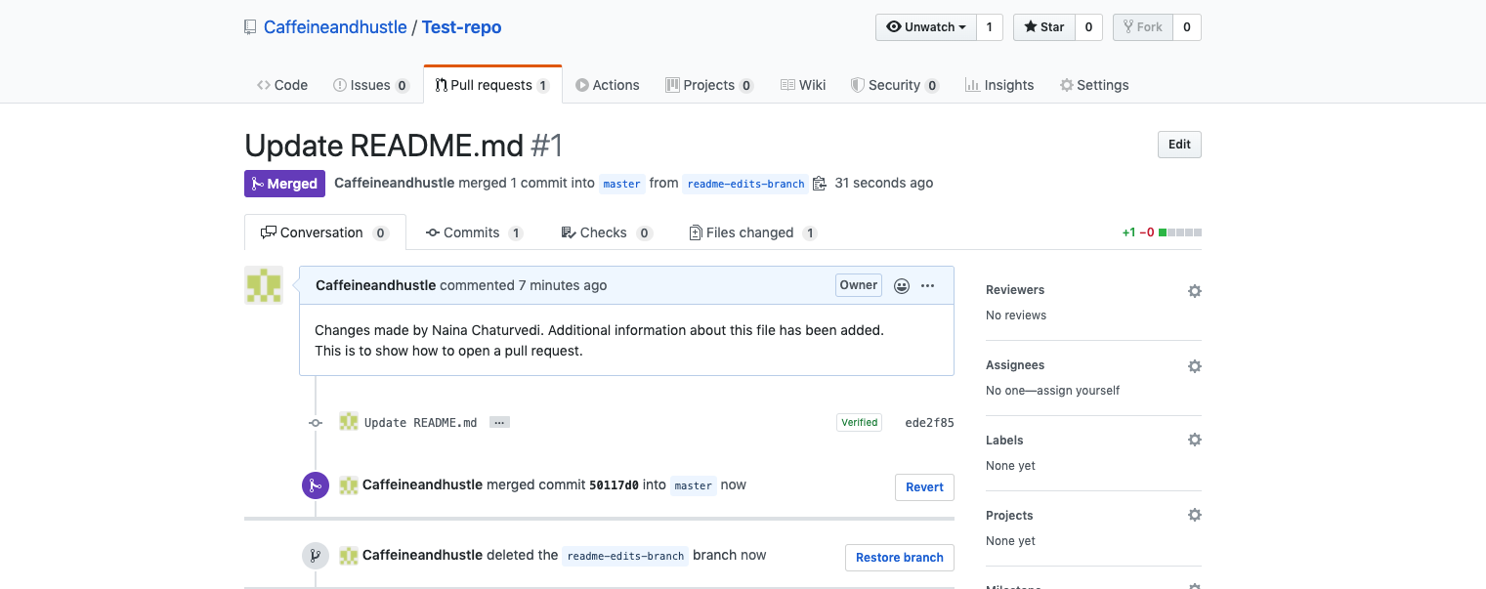Screen dimensions: 1486x589
Task: Open commit ede2f85
Action: click(x=929, y=423)
